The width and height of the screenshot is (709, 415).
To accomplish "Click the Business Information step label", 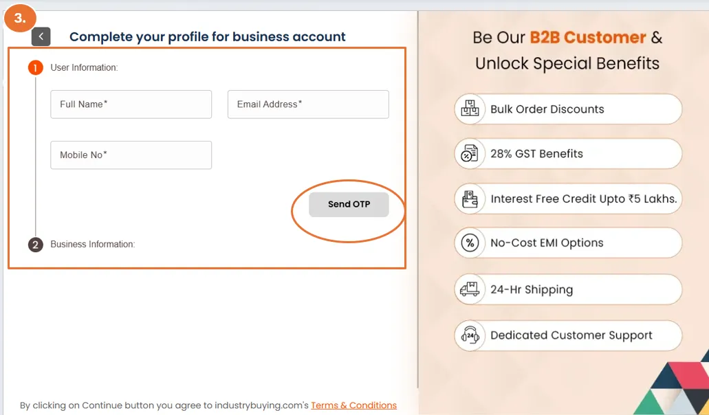I will (92, 245).
